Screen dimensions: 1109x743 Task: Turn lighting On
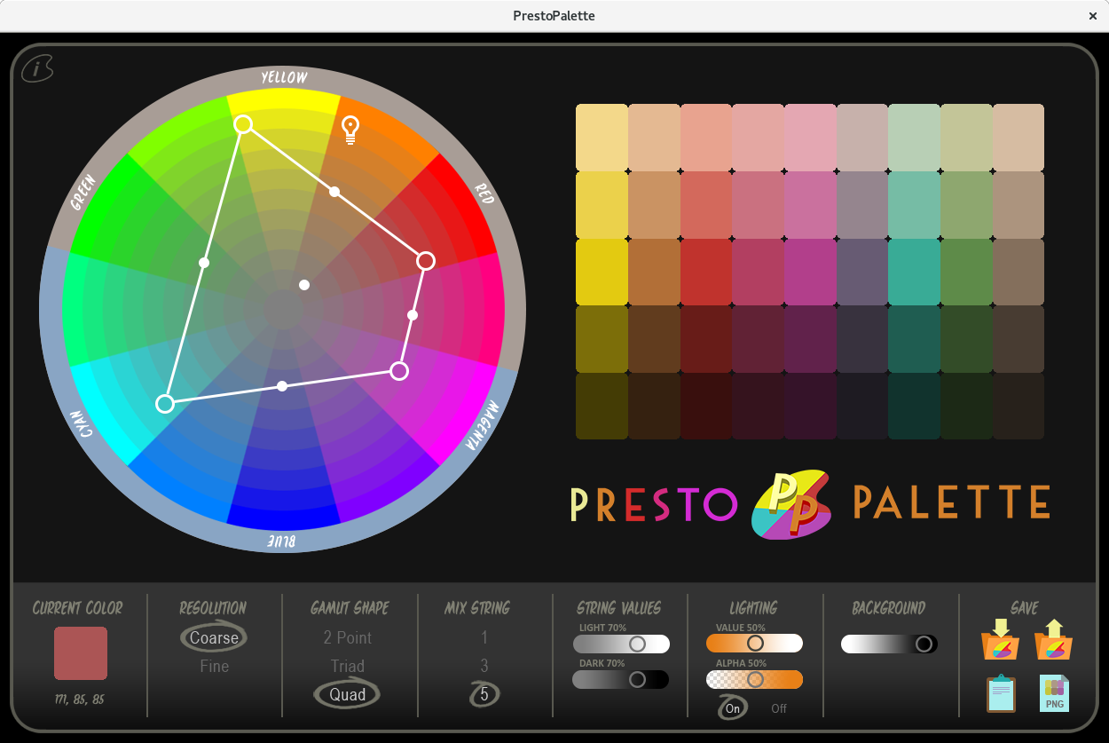pyautogui.click(x=733, y=707)
